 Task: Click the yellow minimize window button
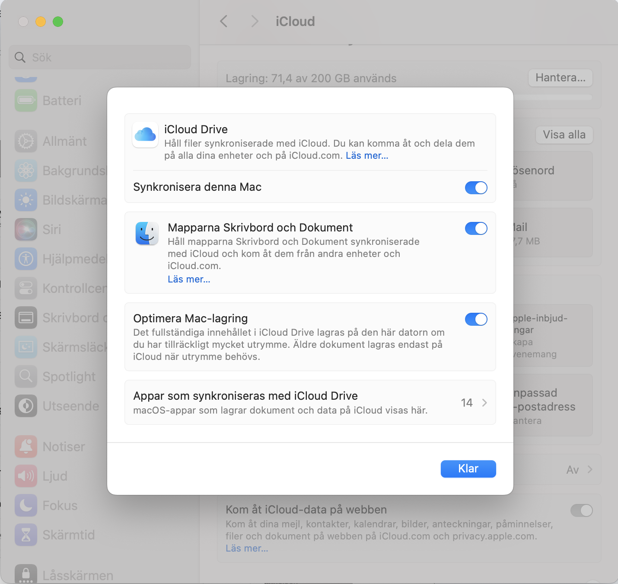(x=41, y=22)
